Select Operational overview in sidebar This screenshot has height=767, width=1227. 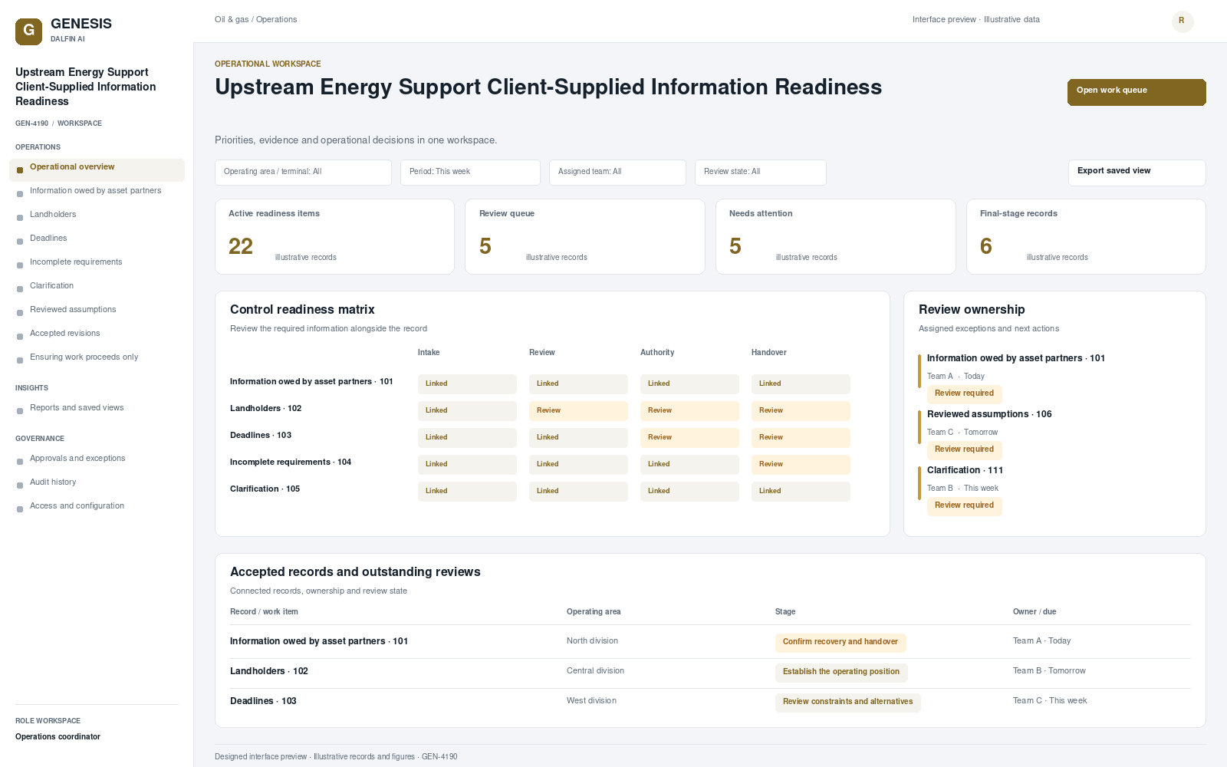pyautogui.click(x=97, y=170)
